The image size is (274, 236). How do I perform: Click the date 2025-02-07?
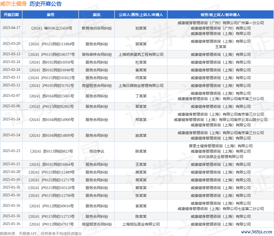pos(11,95)
